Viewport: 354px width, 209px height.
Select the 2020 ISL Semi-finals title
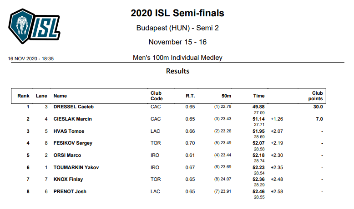(177, 13)
